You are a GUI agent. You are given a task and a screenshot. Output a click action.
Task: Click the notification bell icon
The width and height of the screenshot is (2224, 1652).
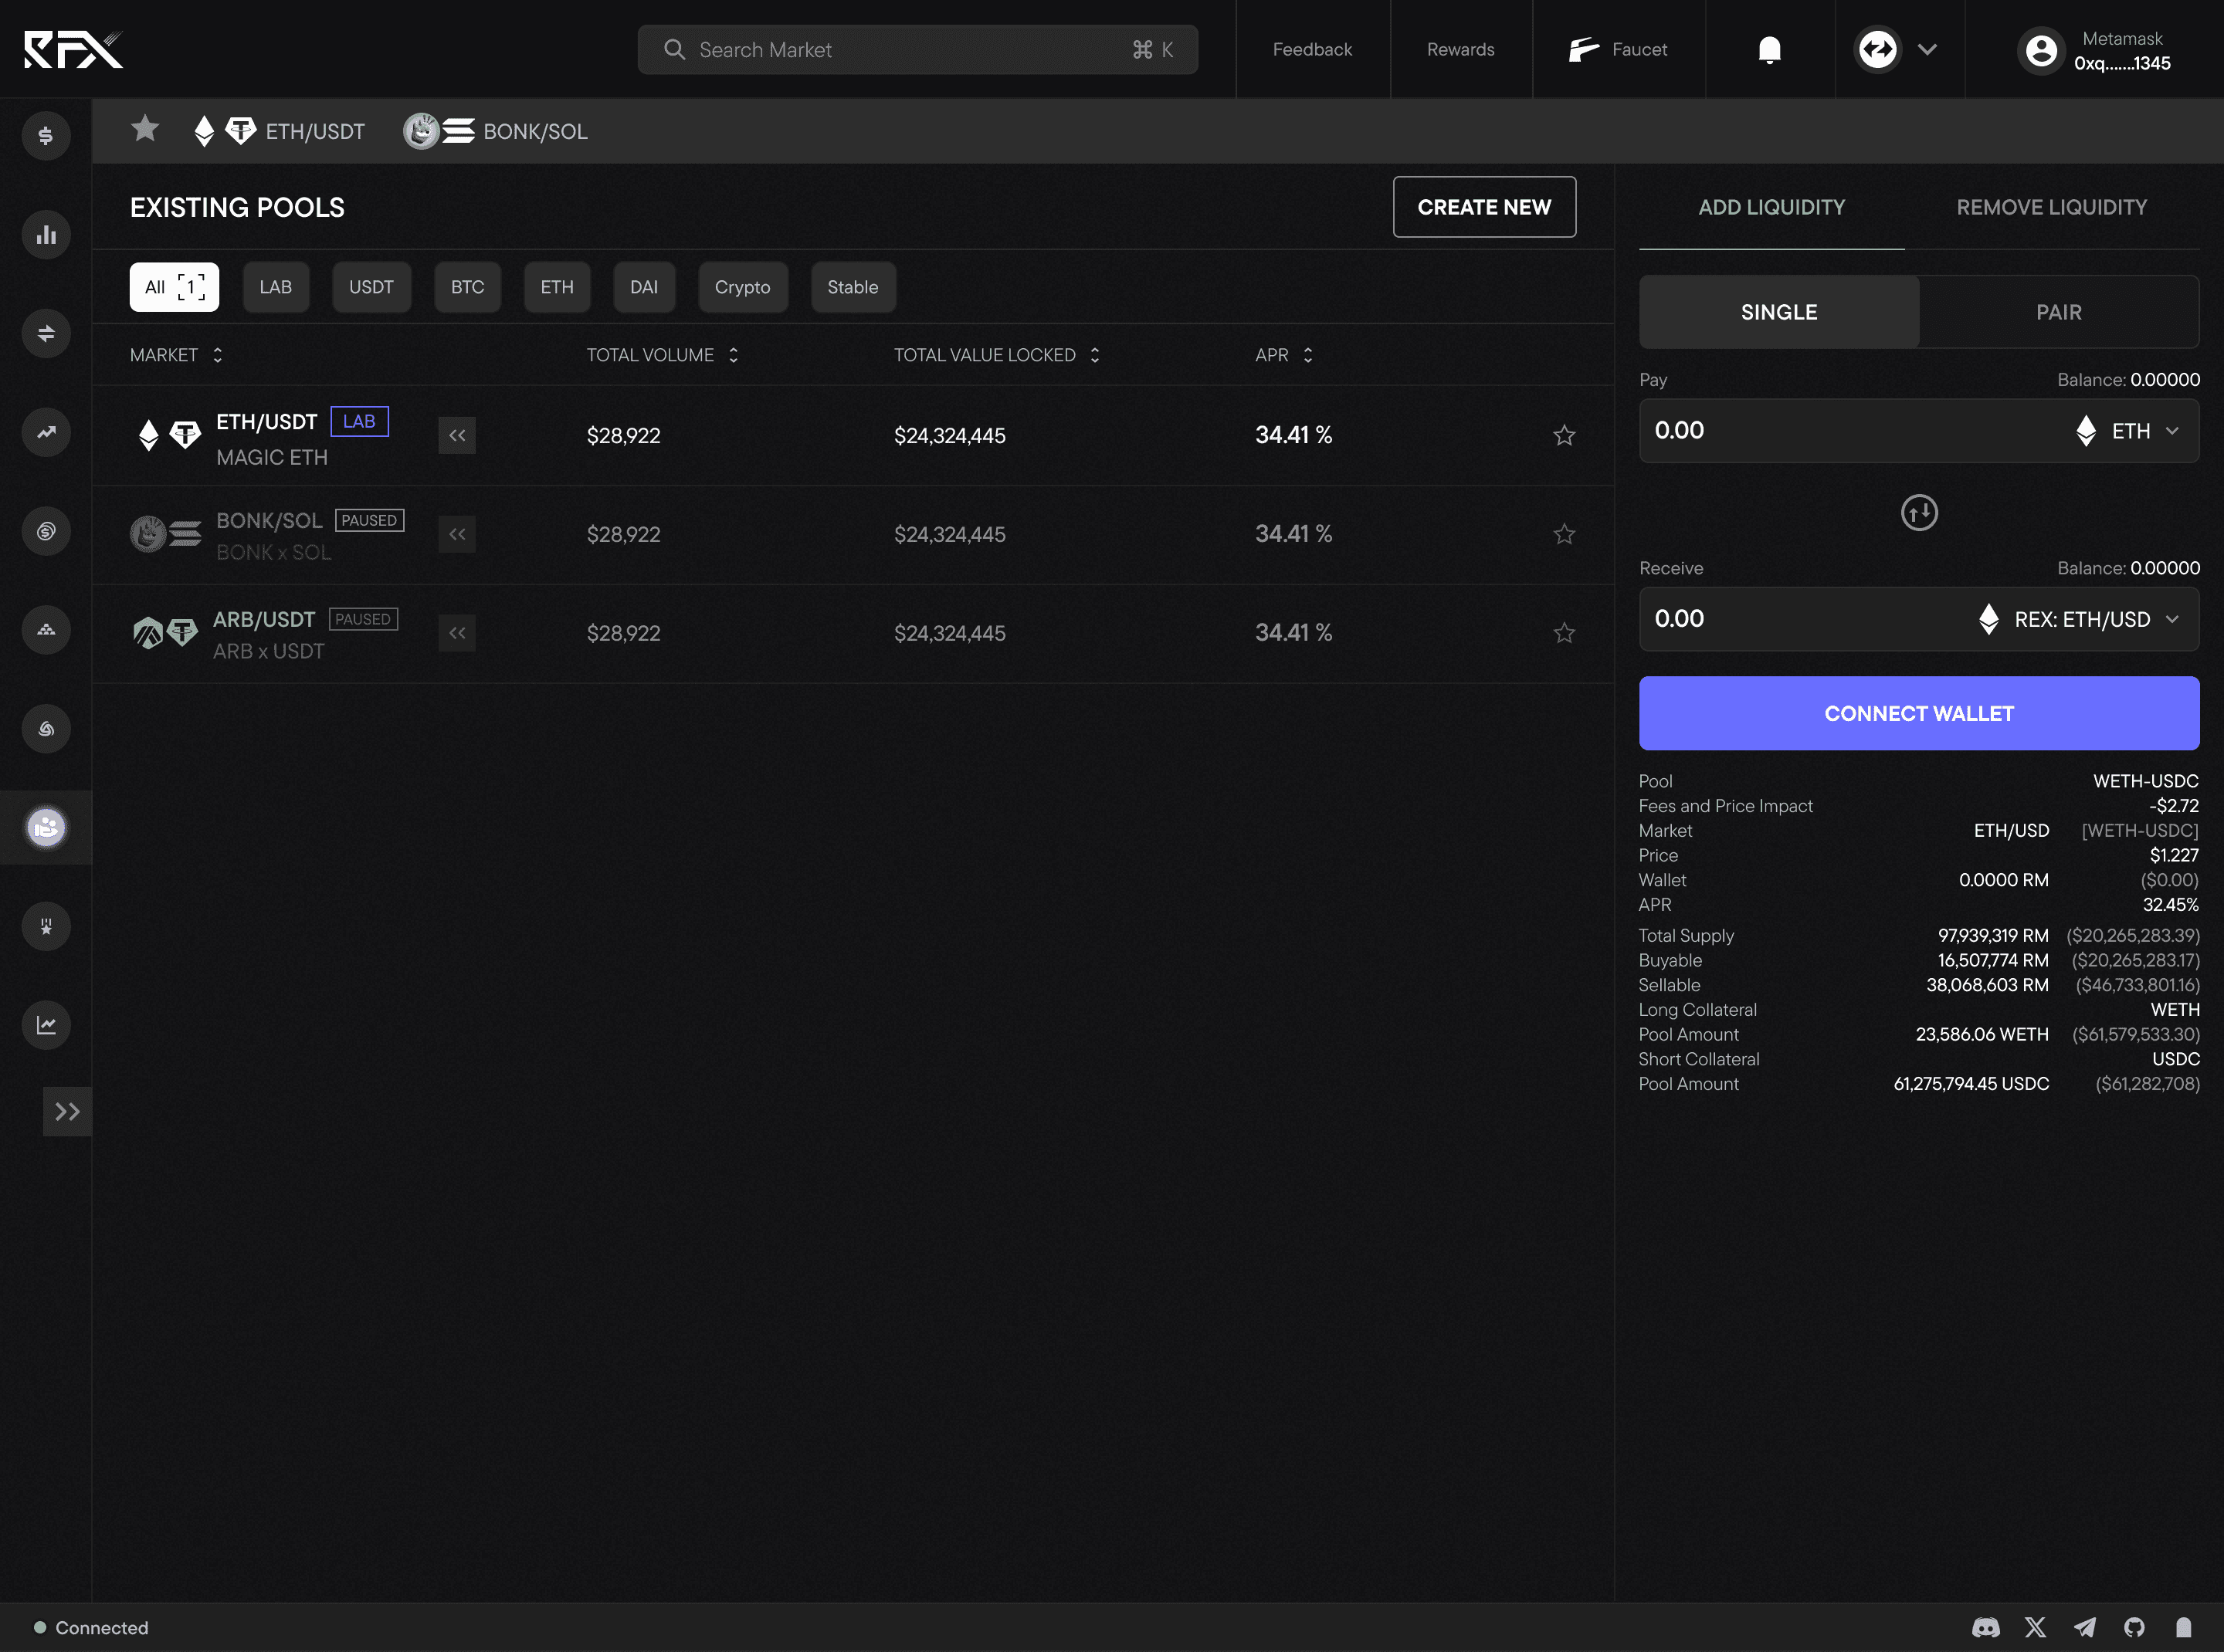(1769, 49)
